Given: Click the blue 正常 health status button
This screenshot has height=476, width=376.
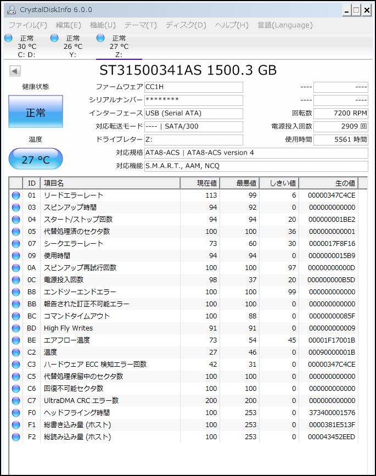Looking at the screenshot, I should point(36,111).
